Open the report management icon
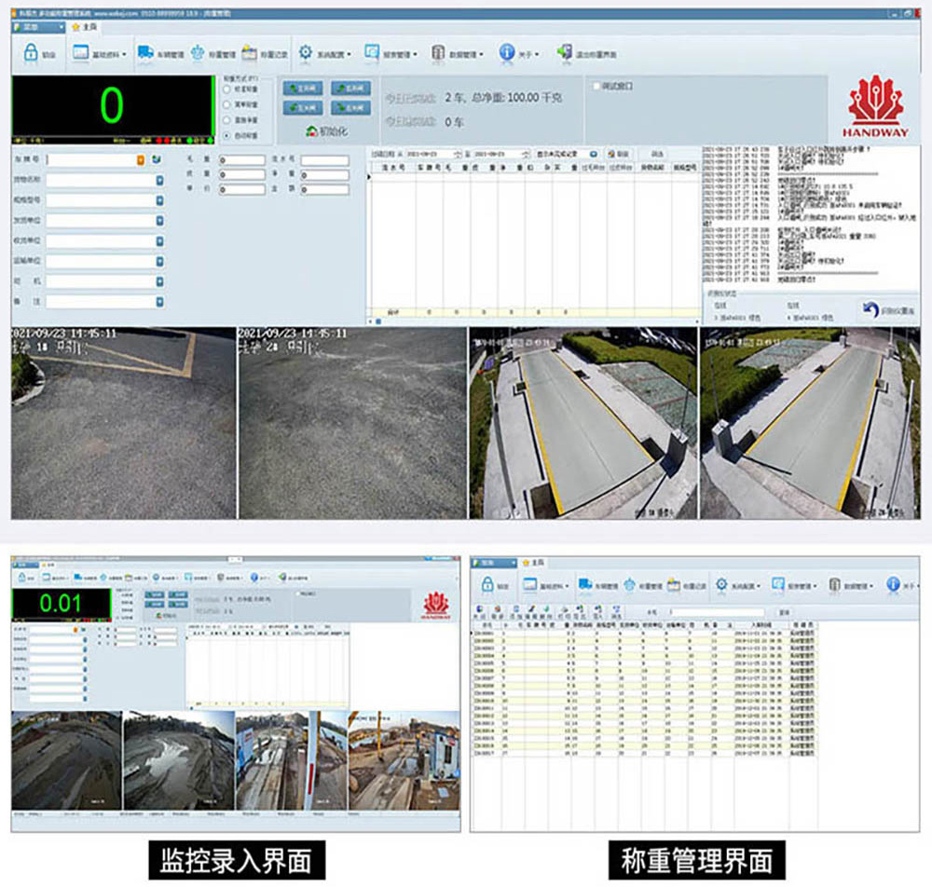Image resolution: width=932 pixels, height=887 pixels. point(372,54)
